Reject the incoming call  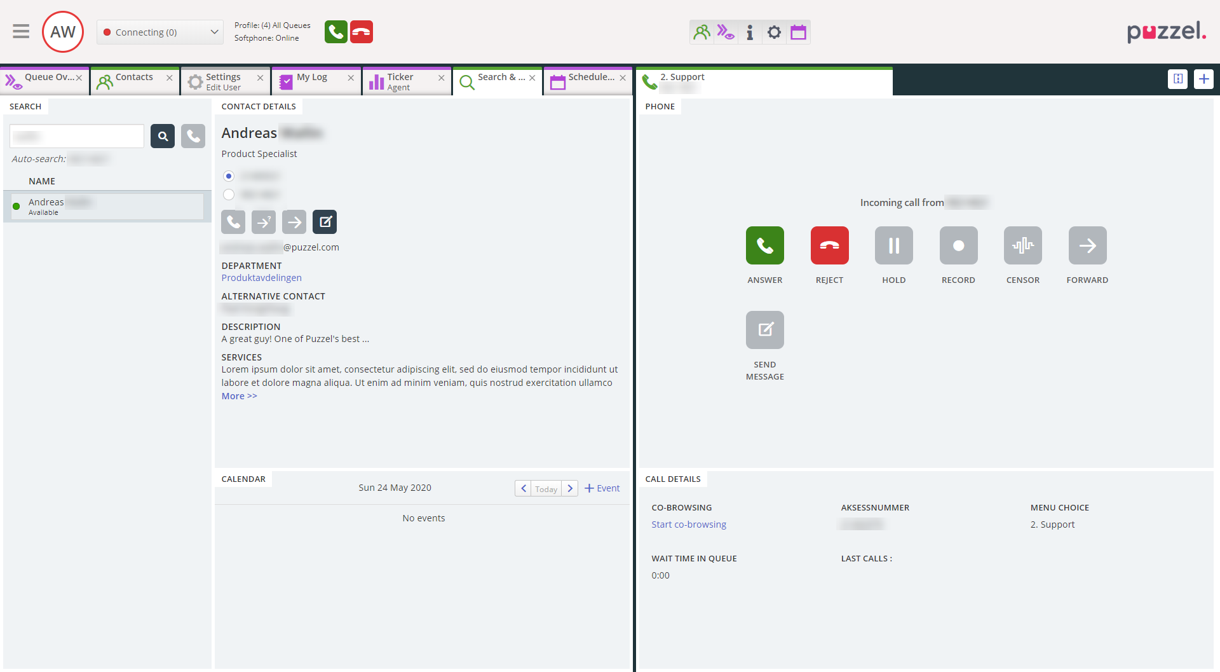point(829,245)
